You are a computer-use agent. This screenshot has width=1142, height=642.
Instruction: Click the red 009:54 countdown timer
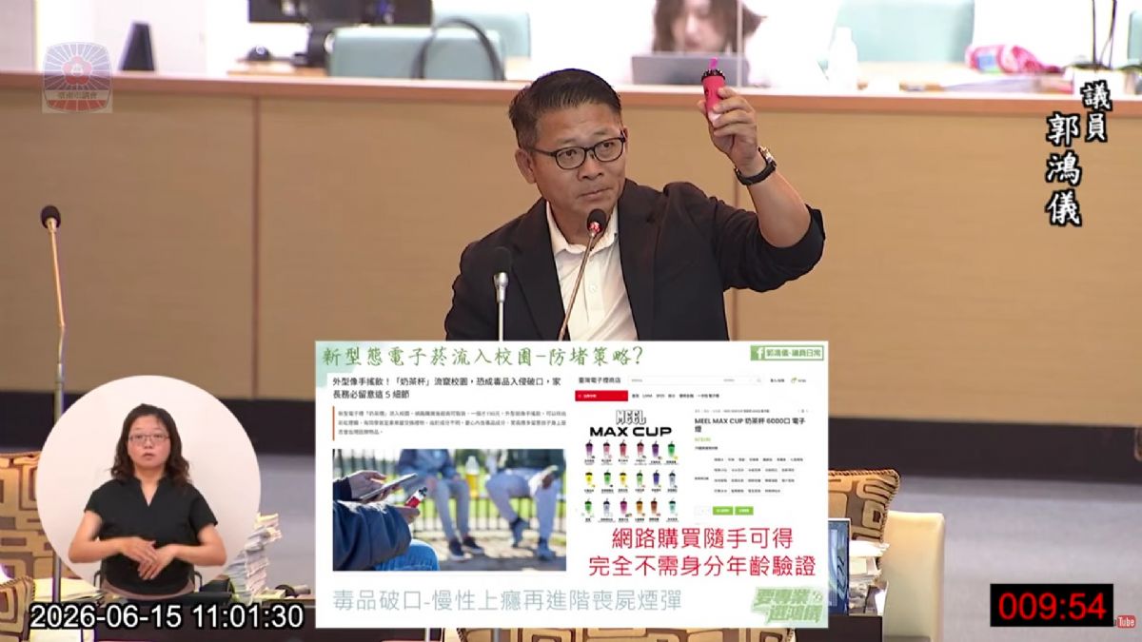[1051, 605]
